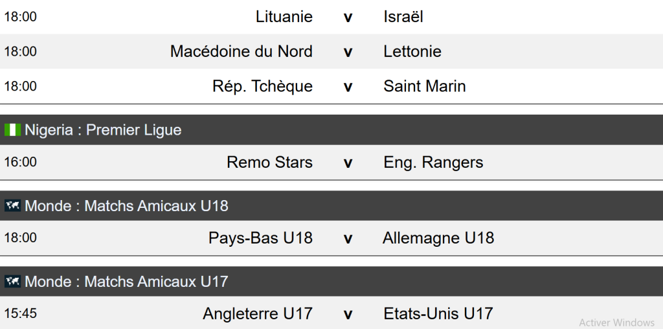Click on Allemagne U18
Image resolution: width=663 pixels, height=329 pixels.
tap(438, 238)
